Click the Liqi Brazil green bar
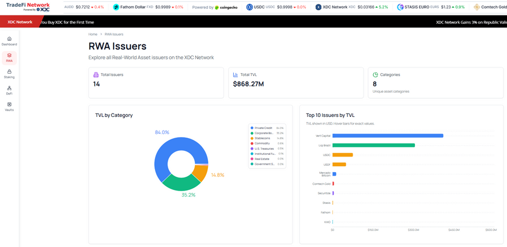507x247 pixels. 373,145
